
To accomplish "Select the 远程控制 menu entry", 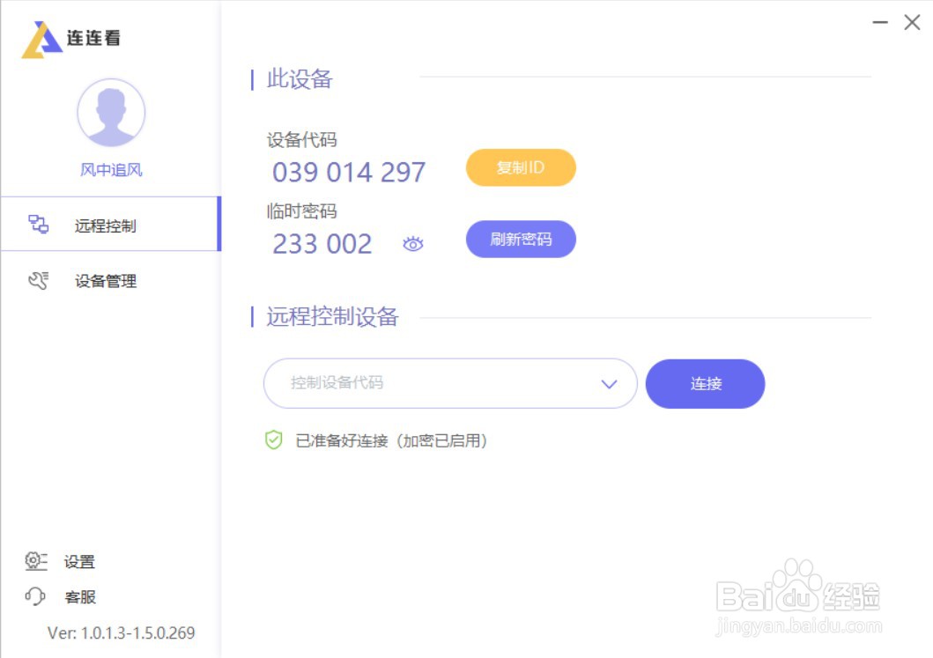I will 103,224.
